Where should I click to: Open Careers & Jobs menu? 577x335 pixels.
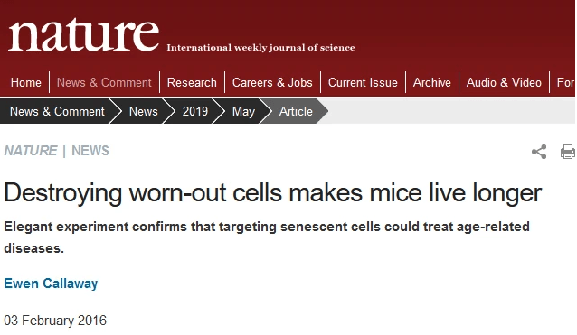point(272,82)
